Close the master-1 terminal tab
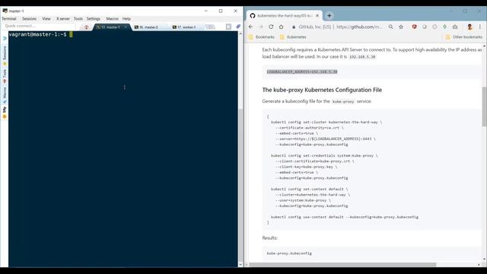This screenshot has height=274, width=487. [x=126, y=27]
